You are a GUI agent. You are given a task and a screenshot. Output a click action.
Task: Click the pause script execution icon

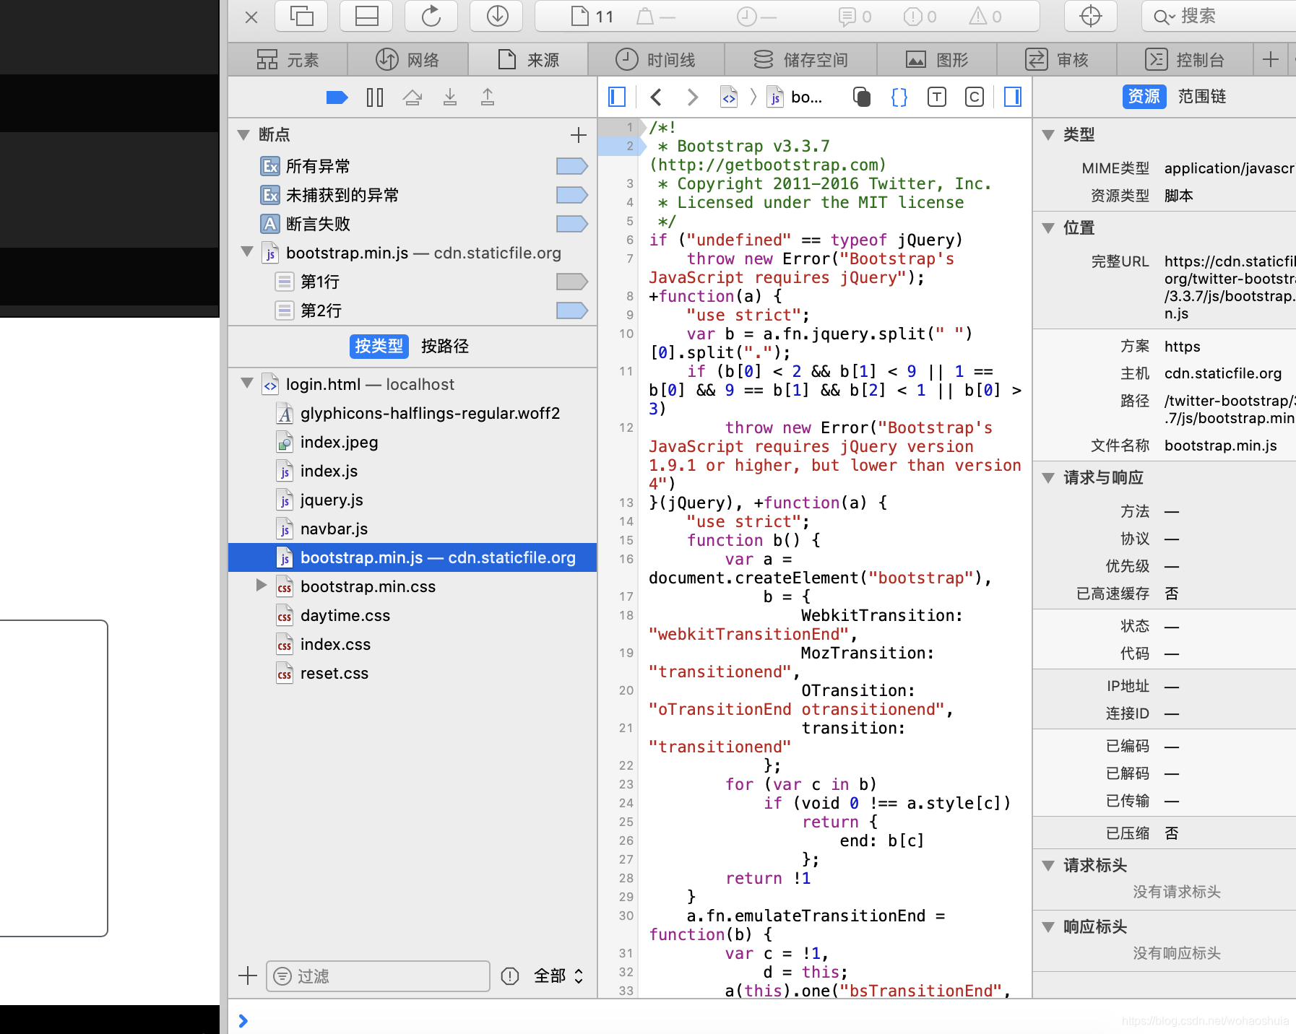click(375, 97)
